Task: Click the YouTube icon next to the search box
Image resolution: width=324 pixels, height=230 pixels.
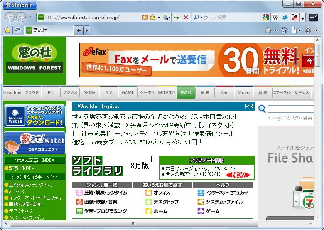Action: click(294, 17)
